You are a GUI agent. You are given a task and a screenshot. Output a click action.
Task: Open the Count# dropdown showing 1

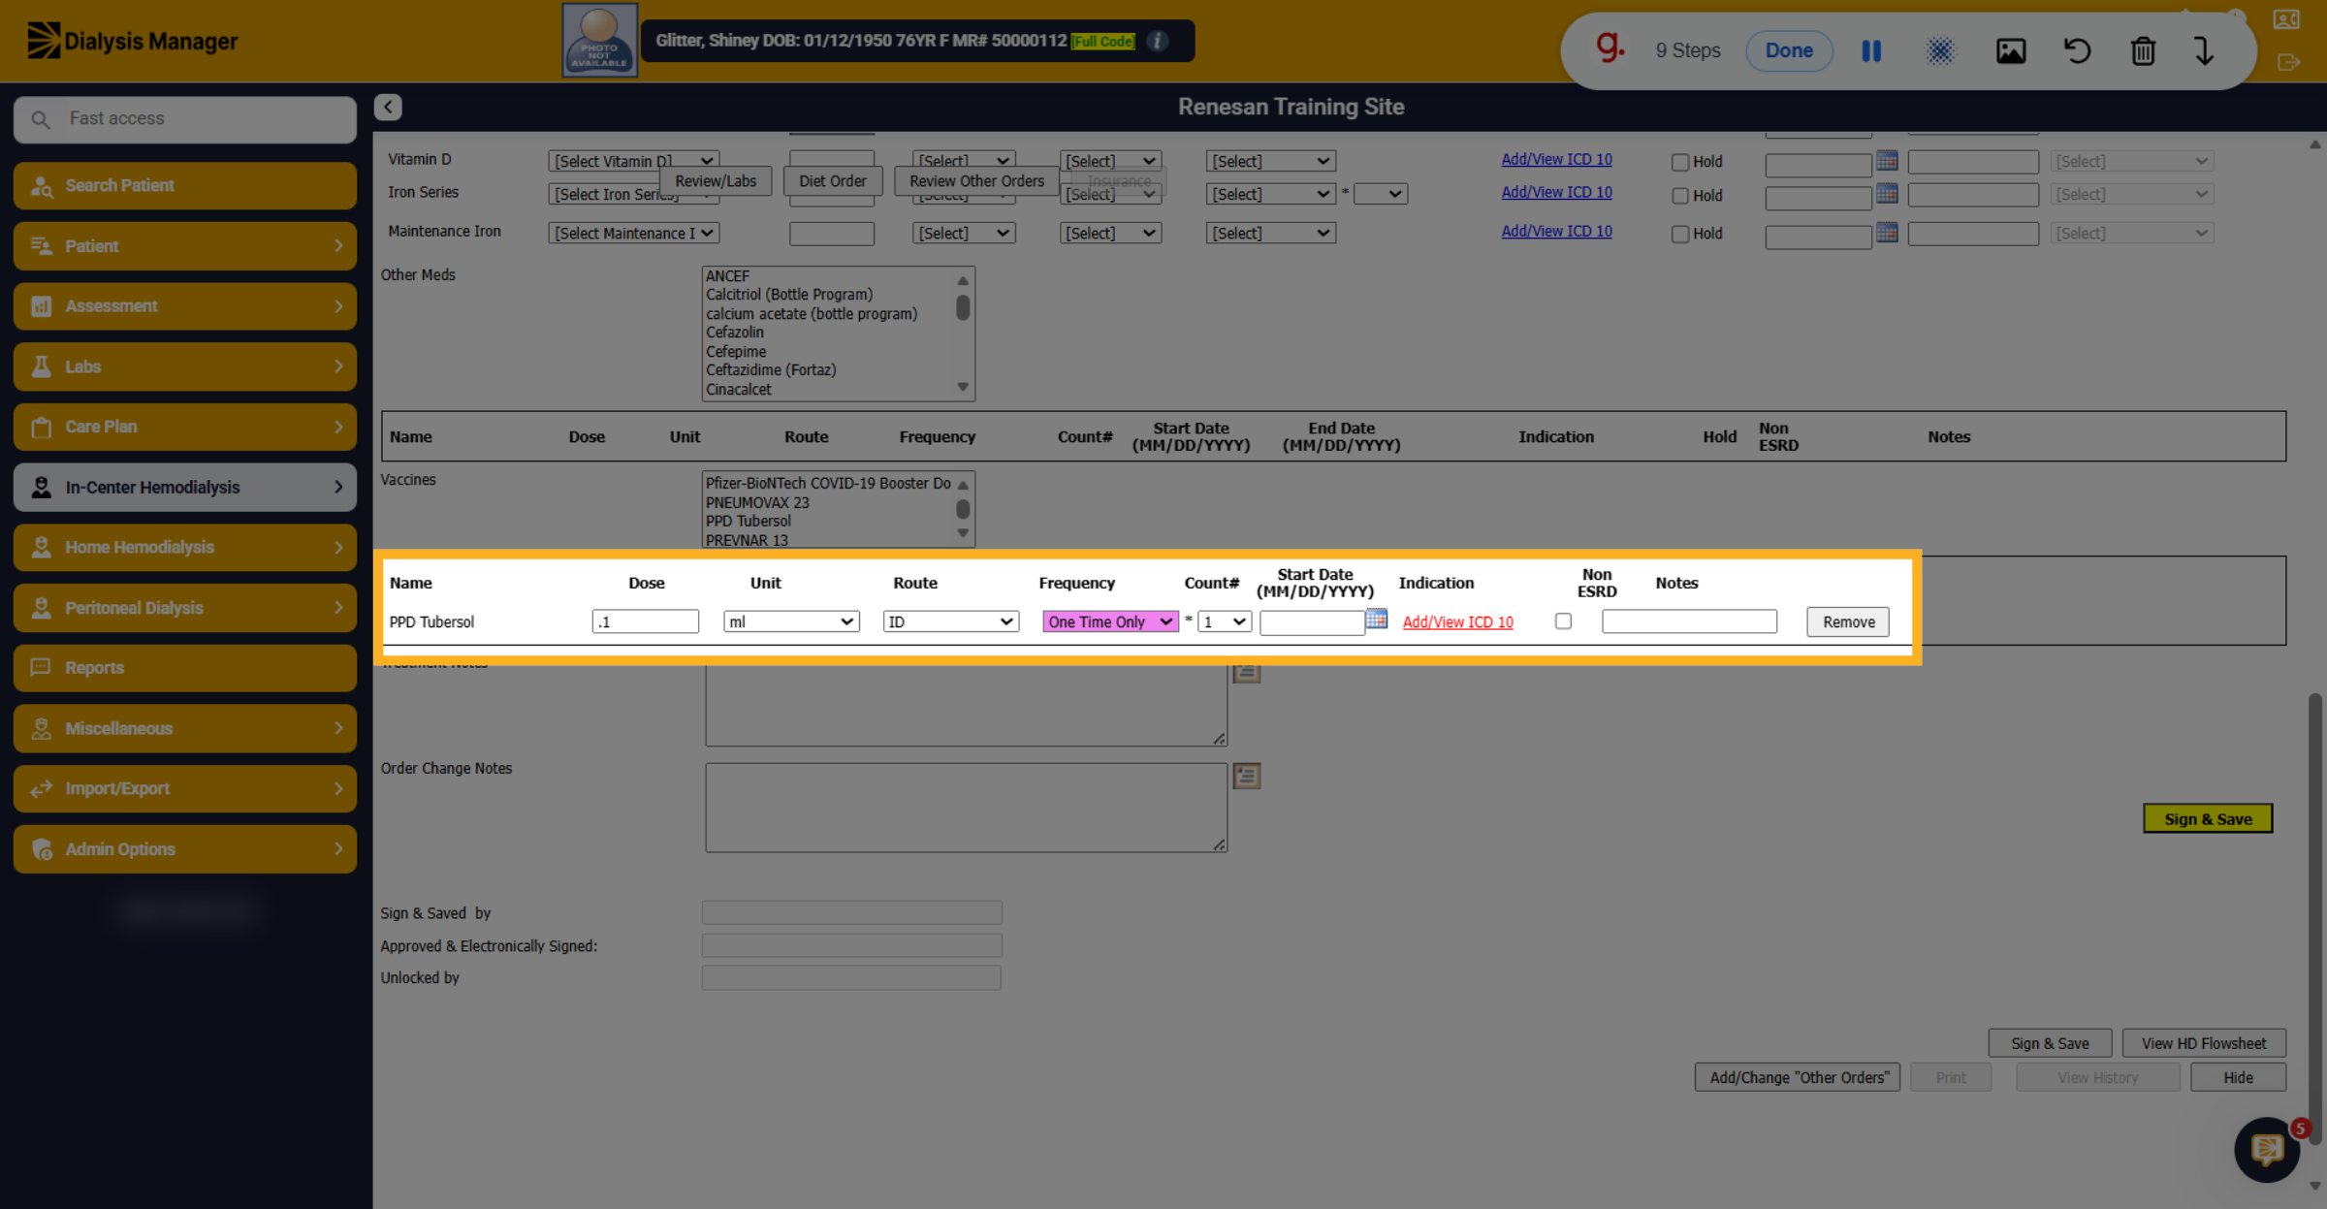click(x=1224, y=621)
